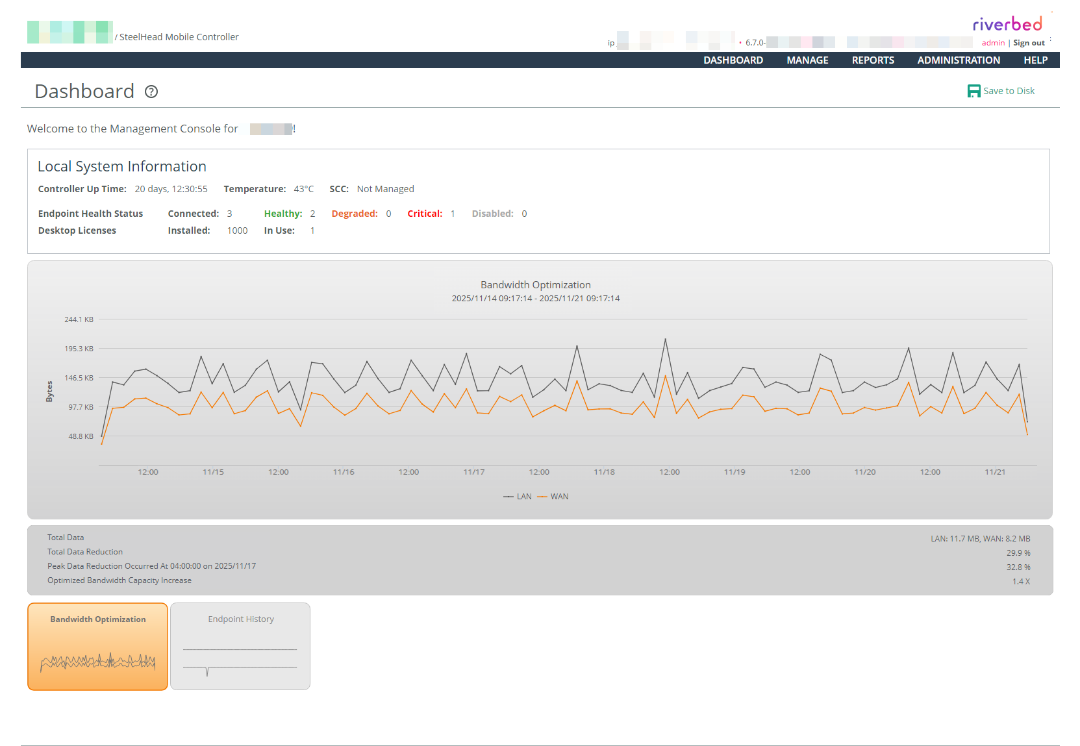
Task: Click the Sign out link
Action: [1029, 43]
